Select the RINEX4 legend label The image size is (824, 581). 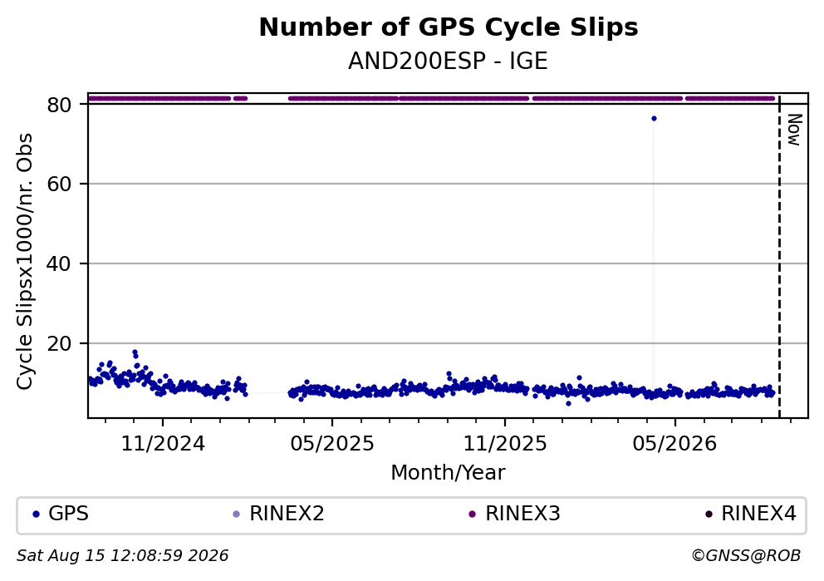[759, 514]
